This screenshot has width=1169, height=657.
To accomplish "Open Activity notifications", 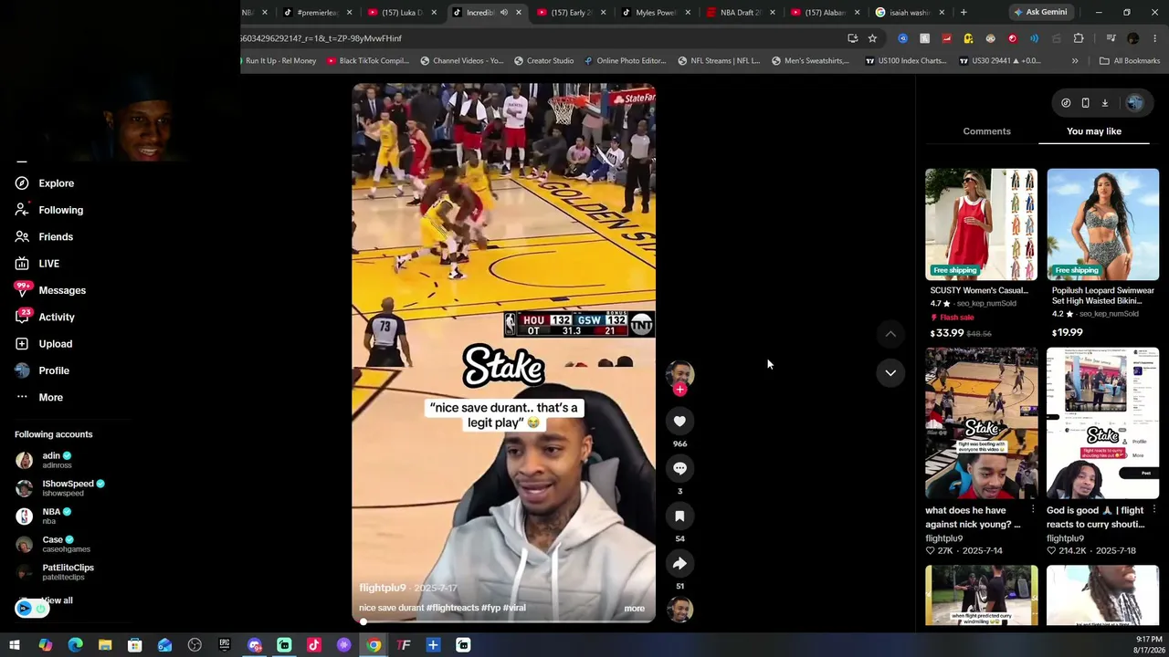I will point(45,317).
